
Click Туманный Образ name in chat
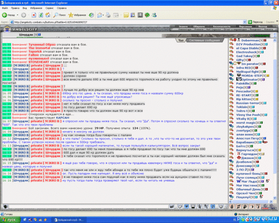coord(42,45)
